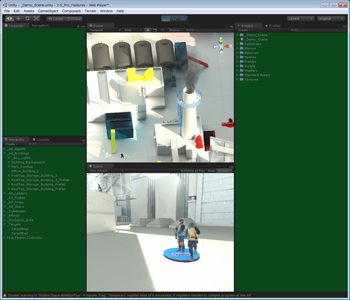The height and width of the screenshot is (300, 350).
Task: Click the Step frame button
Action: (x=184, y=19)
